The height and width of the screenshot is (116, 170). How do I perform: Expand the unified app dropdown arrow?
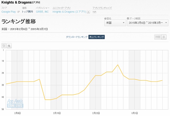(88, 12)
